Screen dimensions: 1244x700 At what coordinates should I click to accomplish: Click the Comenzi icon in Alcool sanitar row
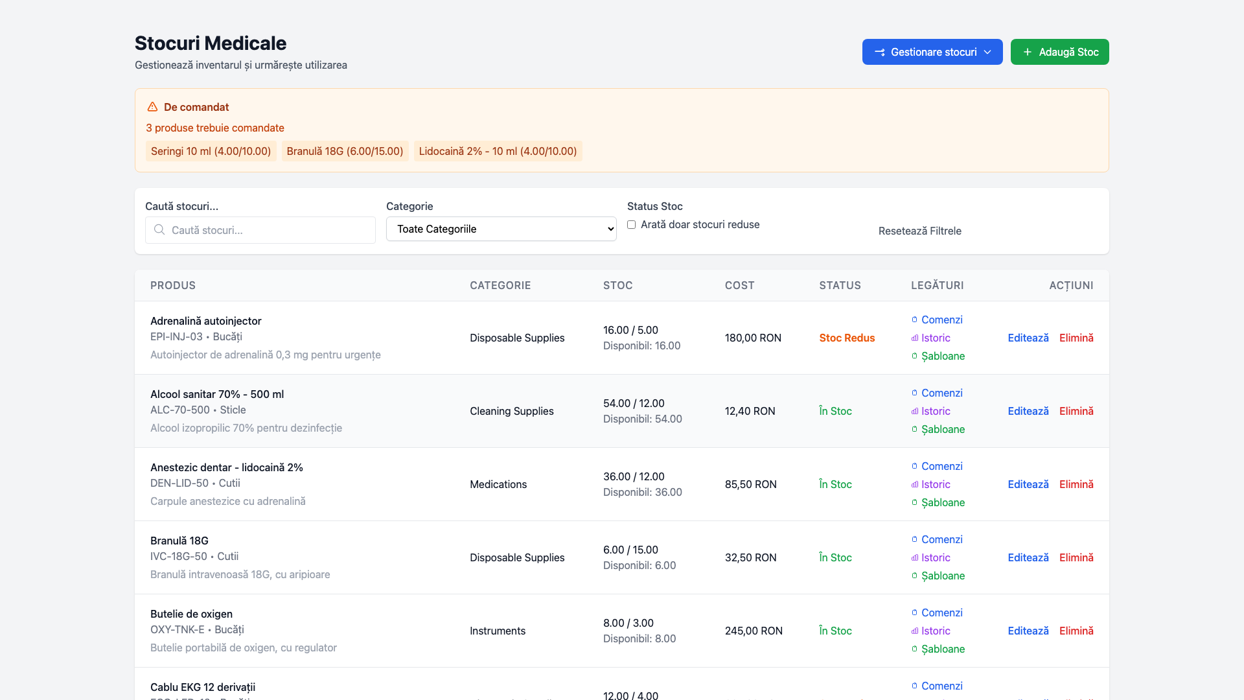click(x=915, y=393)
